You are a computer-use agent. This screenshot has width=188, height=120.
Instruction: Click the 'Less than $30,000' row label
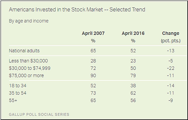click(28, 61)
